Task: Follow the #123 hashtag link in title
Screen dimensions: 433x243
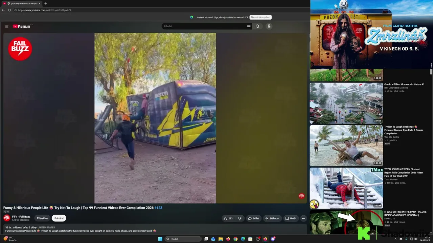Action: tap(158, 208)
